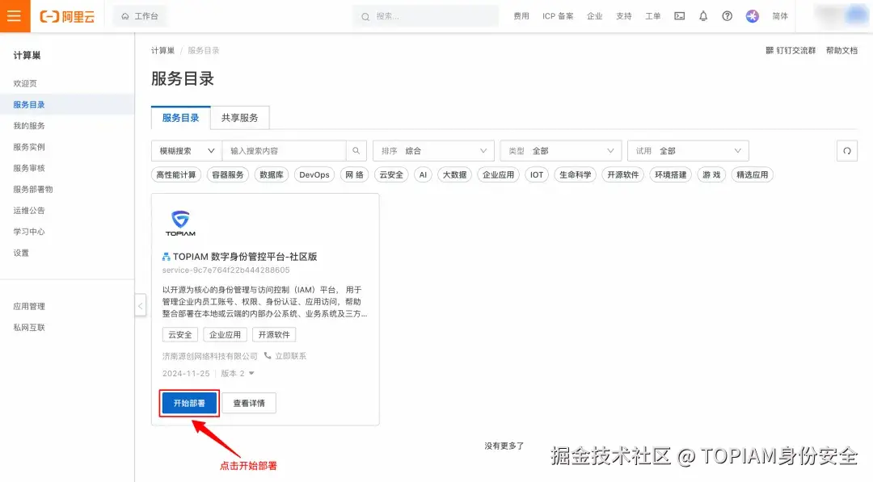Open ICP 备案 in top bar
The width and height of the screenshot is (873, 482).
pyautogui.click(x=558, y=16)
